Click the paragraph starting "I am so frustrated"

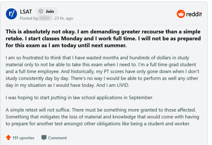point(102,71)
